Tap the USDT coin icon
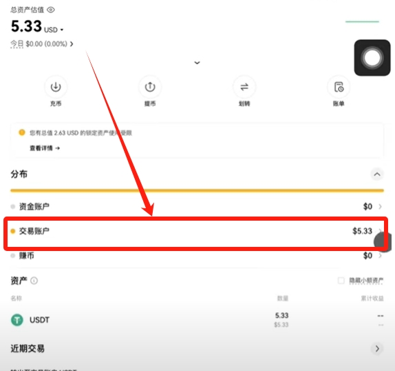395x371 pixels. (17, 320)
